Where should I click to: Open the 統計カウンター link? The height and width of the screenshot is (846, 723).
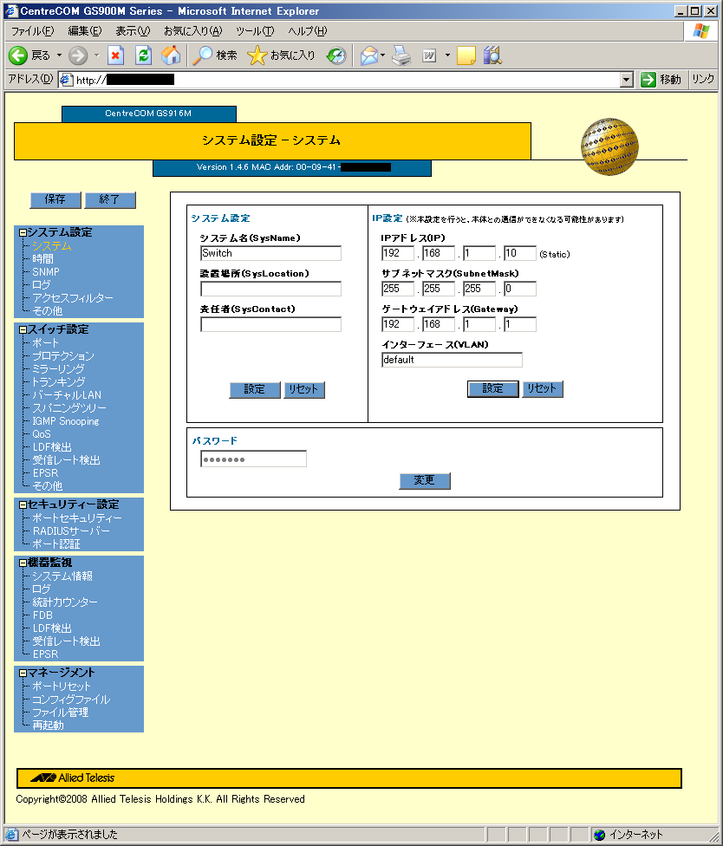click(65, 602)
